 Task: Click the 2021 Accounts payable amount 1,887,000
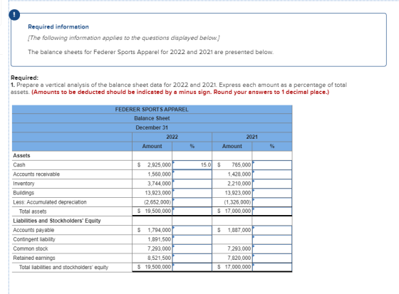click(239, 230)
